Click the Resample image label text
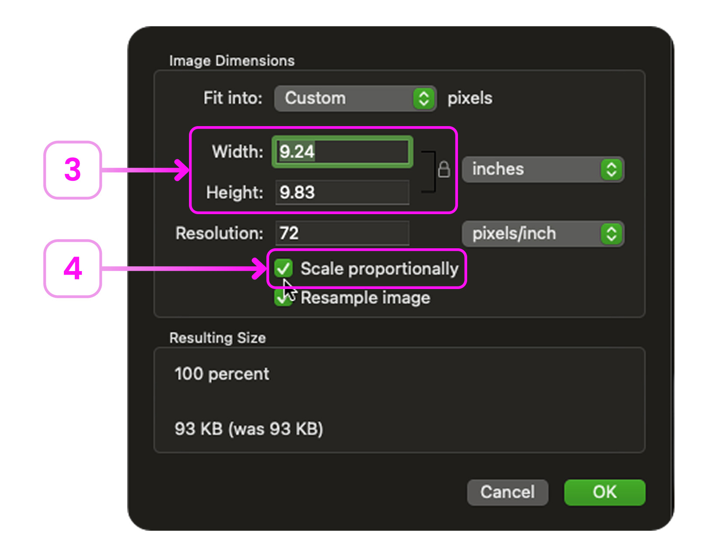The height and width of the screenshot is (557, 706). coord(365,298)
